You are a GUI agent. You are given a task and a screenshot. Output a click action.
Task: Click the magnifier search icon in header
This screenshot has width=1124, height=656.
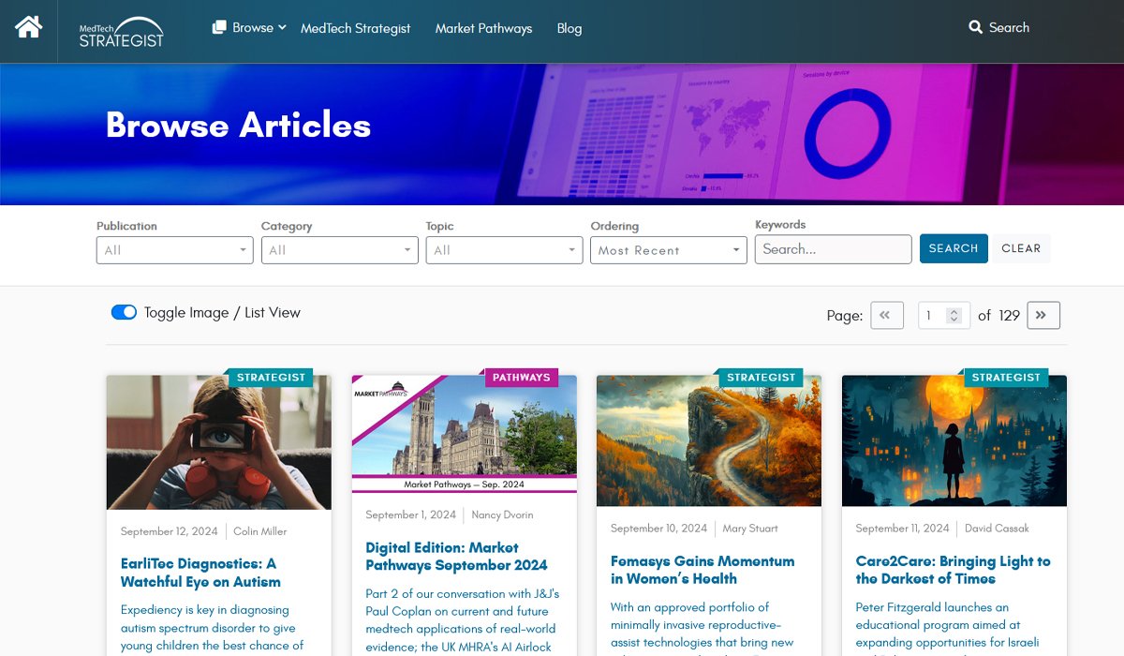pos(975,28)
